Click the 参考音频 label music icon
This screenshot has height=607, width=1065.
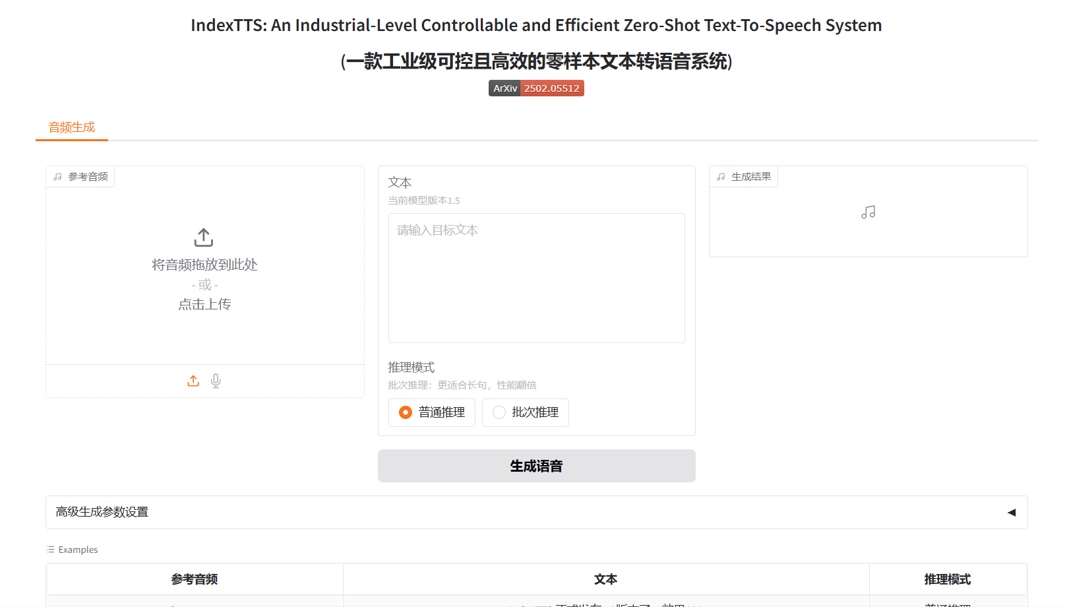(57, 177)
